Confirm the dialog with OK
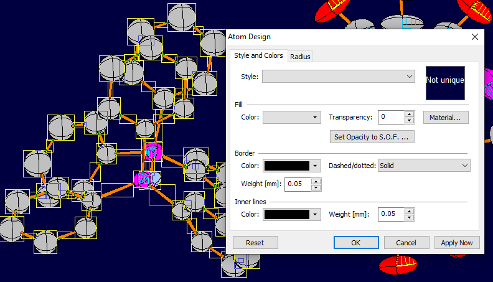Viewport: 493px width, 282px height. (356, 243)
